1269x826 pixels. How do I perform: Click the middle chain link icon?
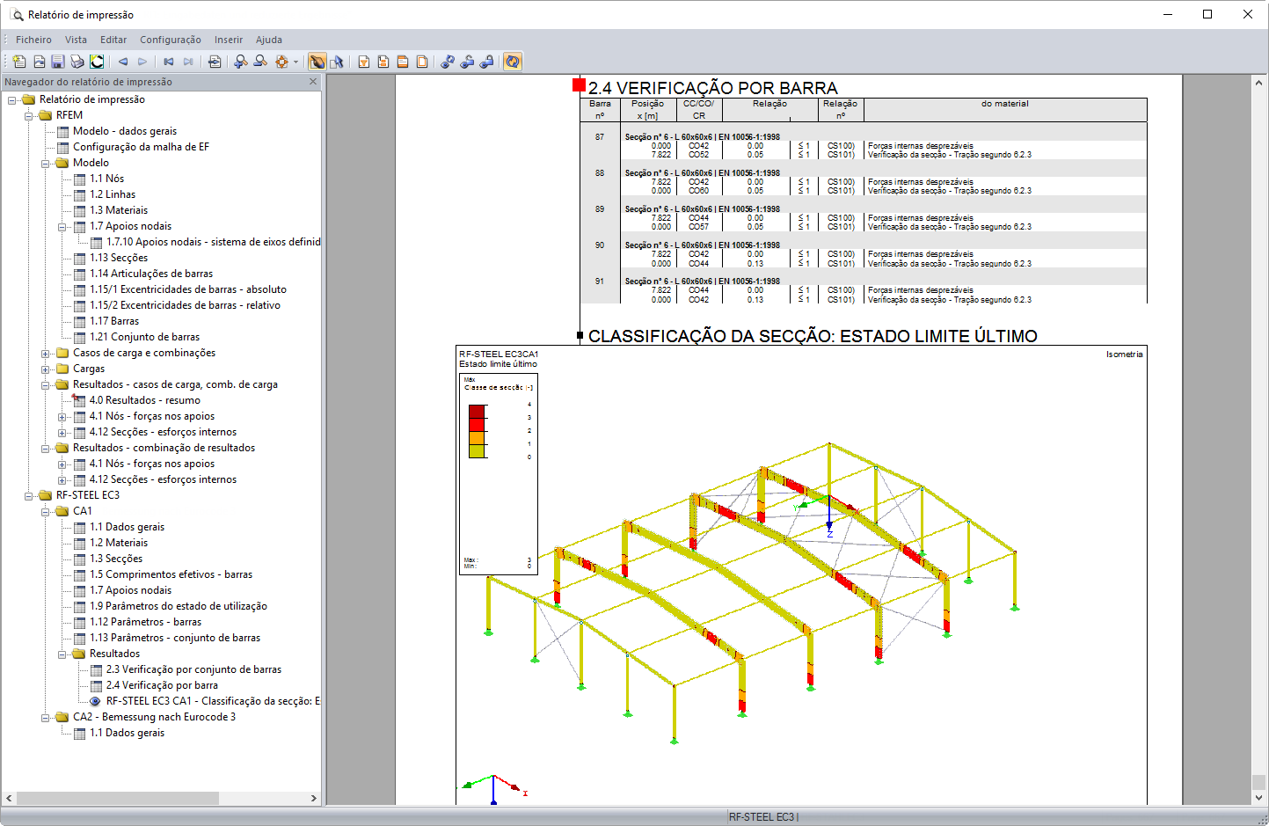(467, 62)
